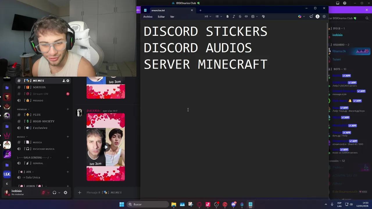The height and width of the screenshot is (209, 372).
Task: Open the Editar menu
Action: click(161, 17)
